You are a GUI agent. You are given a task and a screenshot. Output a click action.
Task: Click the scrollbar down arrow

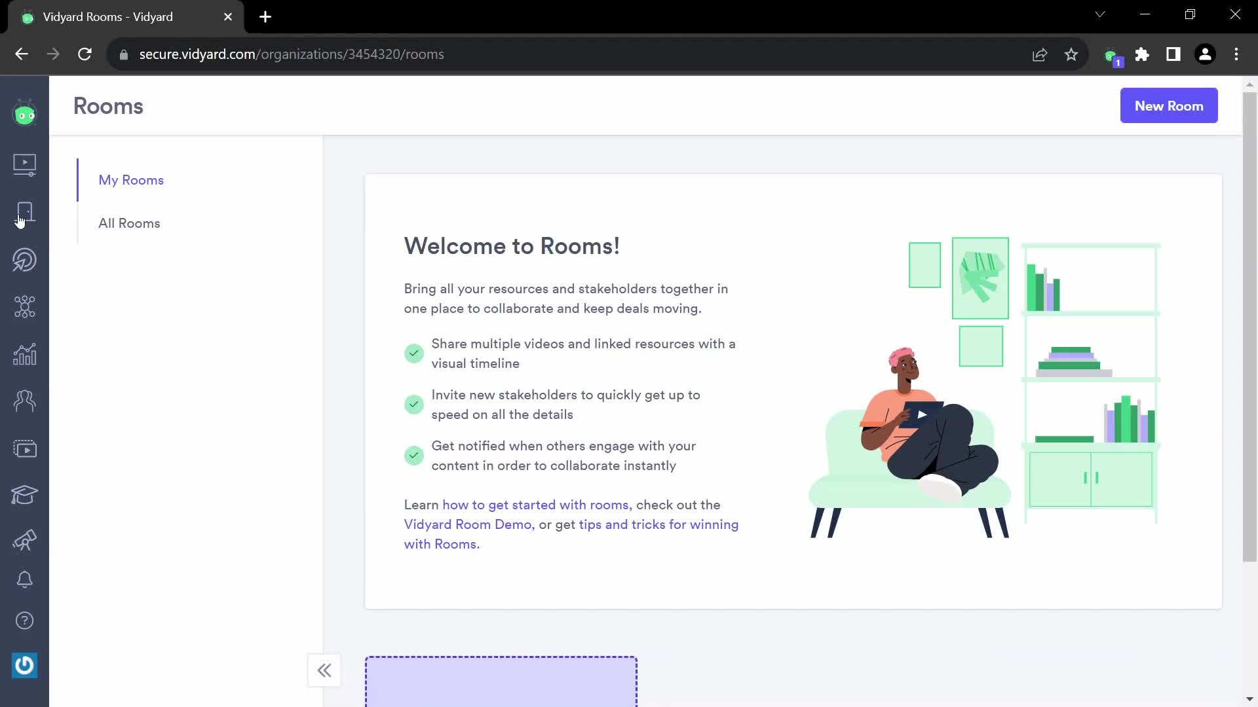tap(1249, 699)
